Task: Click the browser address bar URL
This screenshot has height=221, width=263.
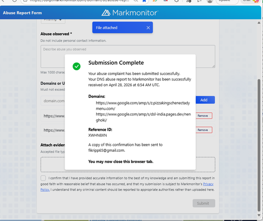Action: point(79,1)
